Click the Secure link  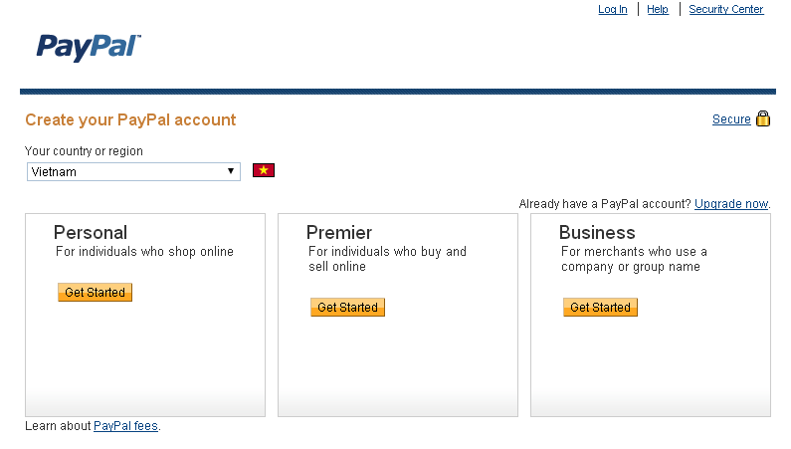(731, 119)
